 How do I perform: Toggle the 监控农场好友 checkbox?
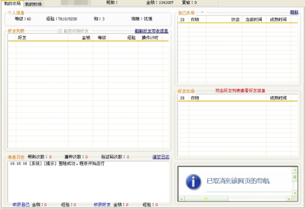point(60,31)
